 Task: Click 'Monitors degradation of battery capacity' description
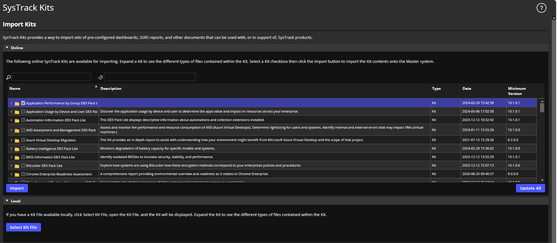[158, 148]
